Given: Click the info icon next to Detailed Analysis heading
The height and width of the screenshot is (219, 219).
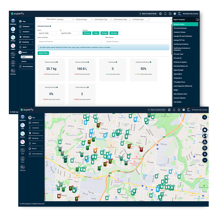Looking at the screenshot, I should [x=50, y=26].
